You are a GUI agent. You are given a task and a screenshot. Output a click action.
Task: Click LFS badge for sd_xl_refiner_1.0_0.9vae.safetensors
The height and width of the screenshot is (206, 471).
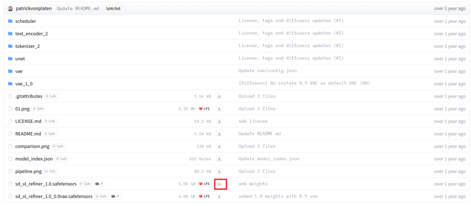pos(204,196)
